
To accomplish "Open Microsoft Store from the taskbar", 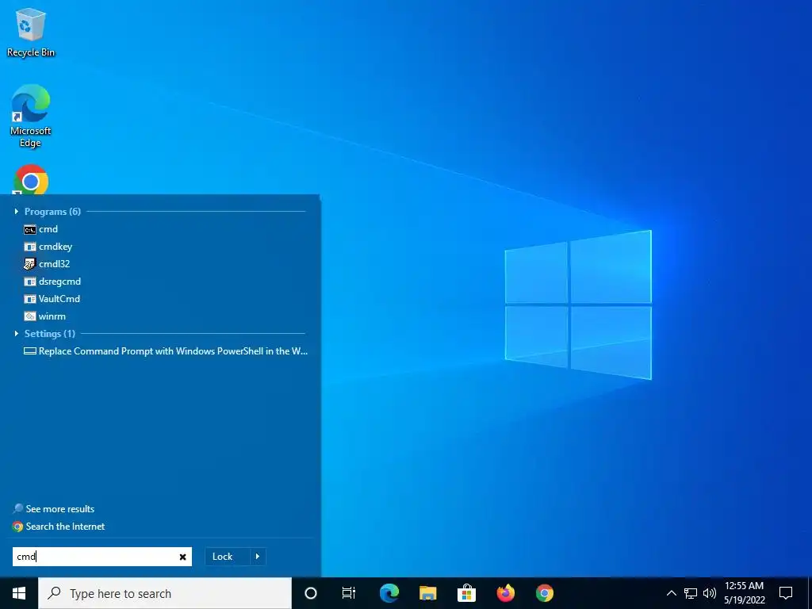I will pyautogui.click(x=466, y=593).
